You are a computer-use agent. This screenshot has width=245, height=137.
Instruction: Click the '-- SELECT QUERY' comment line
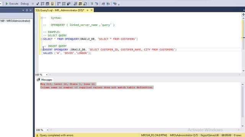coord(55,35)
